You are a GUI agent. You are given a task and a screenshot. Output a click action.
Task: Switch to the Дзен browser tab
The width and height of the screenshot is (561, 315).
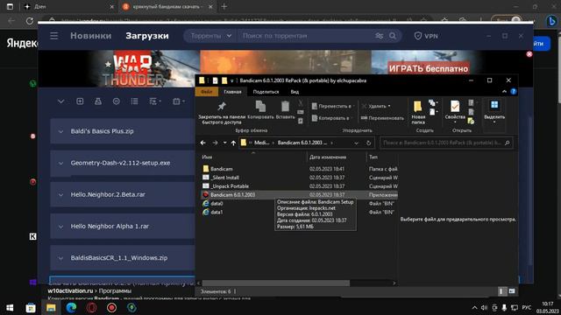pos(68,6)
